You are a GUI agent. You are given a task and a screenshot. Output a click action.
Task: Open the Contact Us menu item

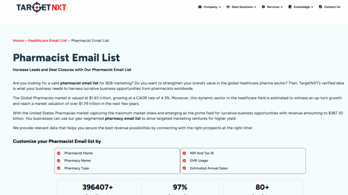(x=332, y=7)
